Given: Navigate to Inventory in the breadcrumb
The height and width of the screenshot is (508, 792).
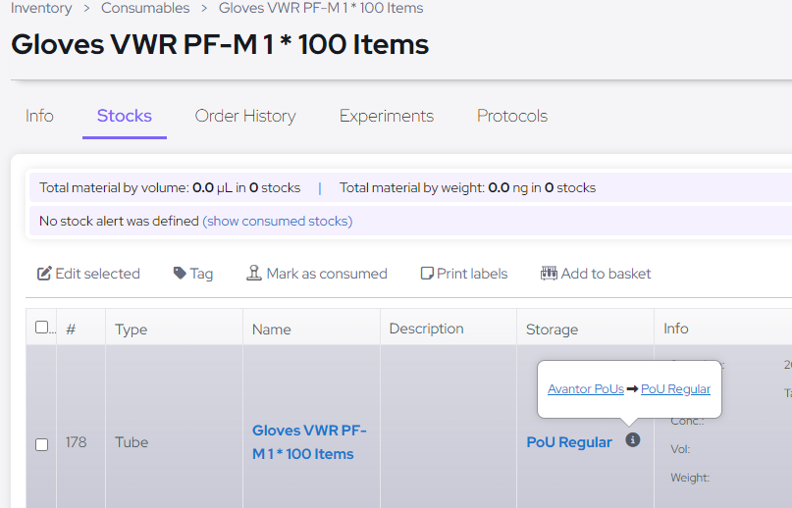Looking at the screenshot, I should [x=41, y=8].
